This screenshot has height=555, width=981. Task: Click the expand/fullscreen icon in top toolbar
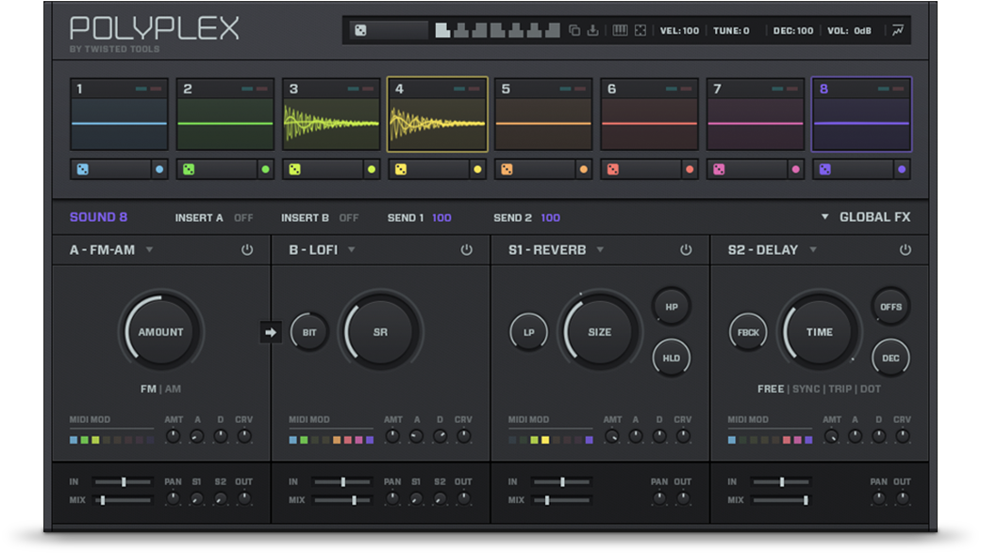(x=640, y=30)
